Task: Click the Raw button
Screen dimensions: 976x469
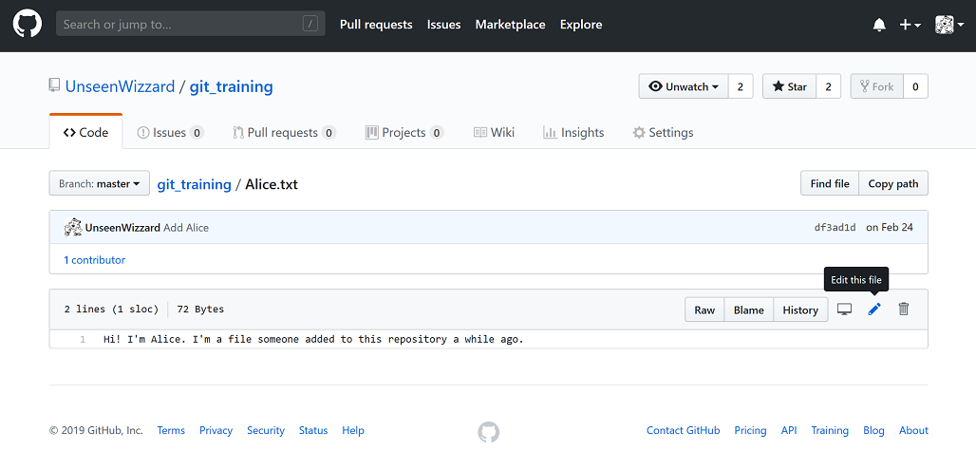Action: (704, 310)
